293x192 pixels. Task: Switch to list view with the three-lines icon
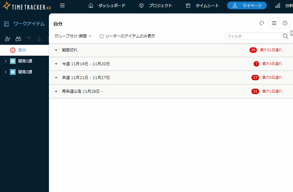coord(274,23)
